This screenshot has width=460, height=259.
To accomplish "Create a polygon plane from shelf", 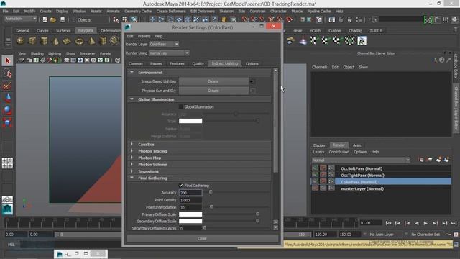I will (x=67, y=41).
